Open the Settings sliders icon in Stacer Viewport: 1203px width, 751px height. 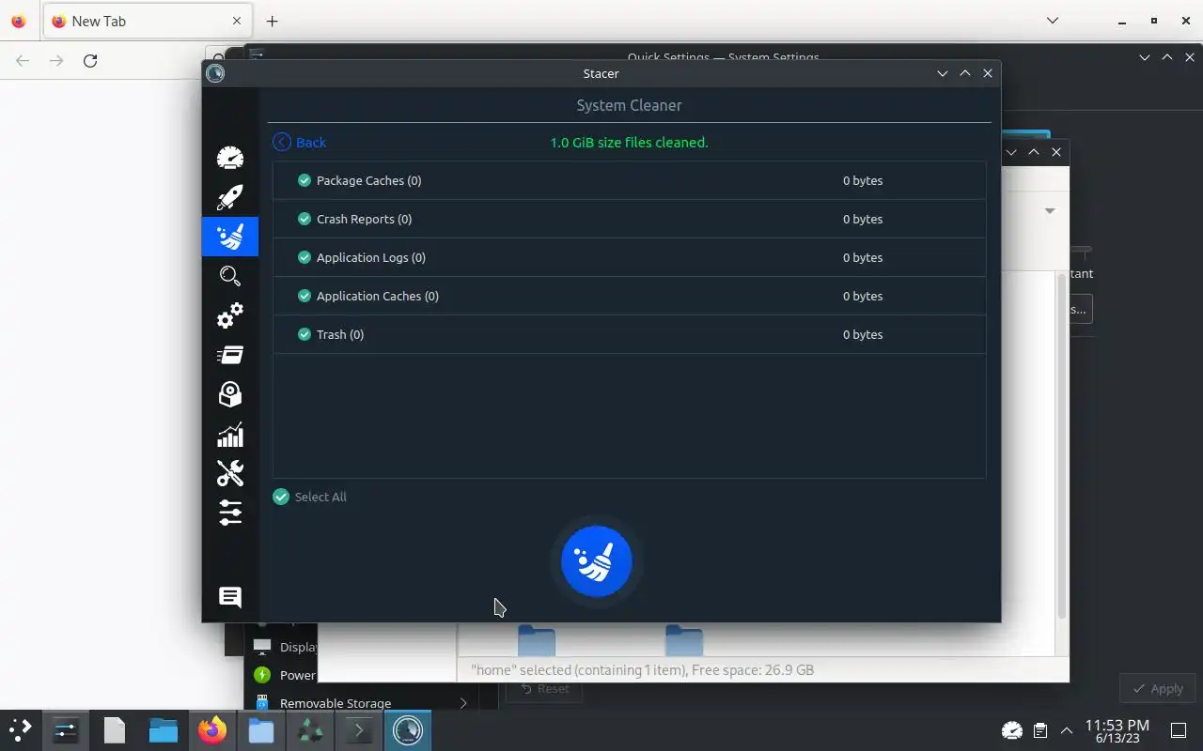tap(230, 513)
